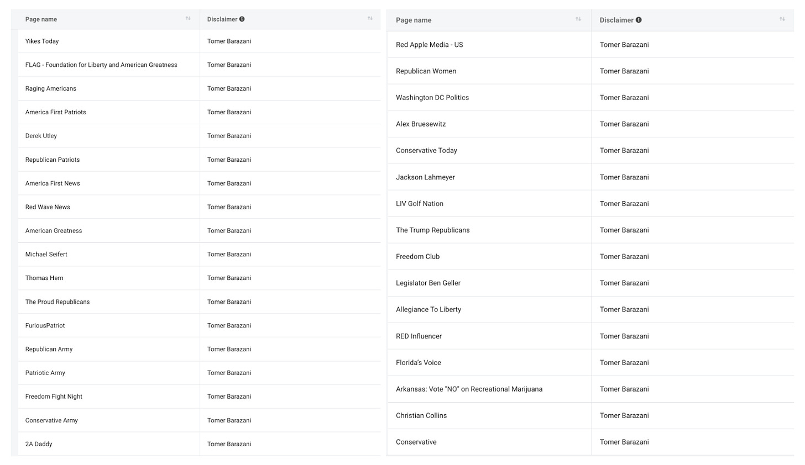Sort Disclaimer column in Yikes Today table
The height and width of the screenshot is (465, 805).
point(370,19)
